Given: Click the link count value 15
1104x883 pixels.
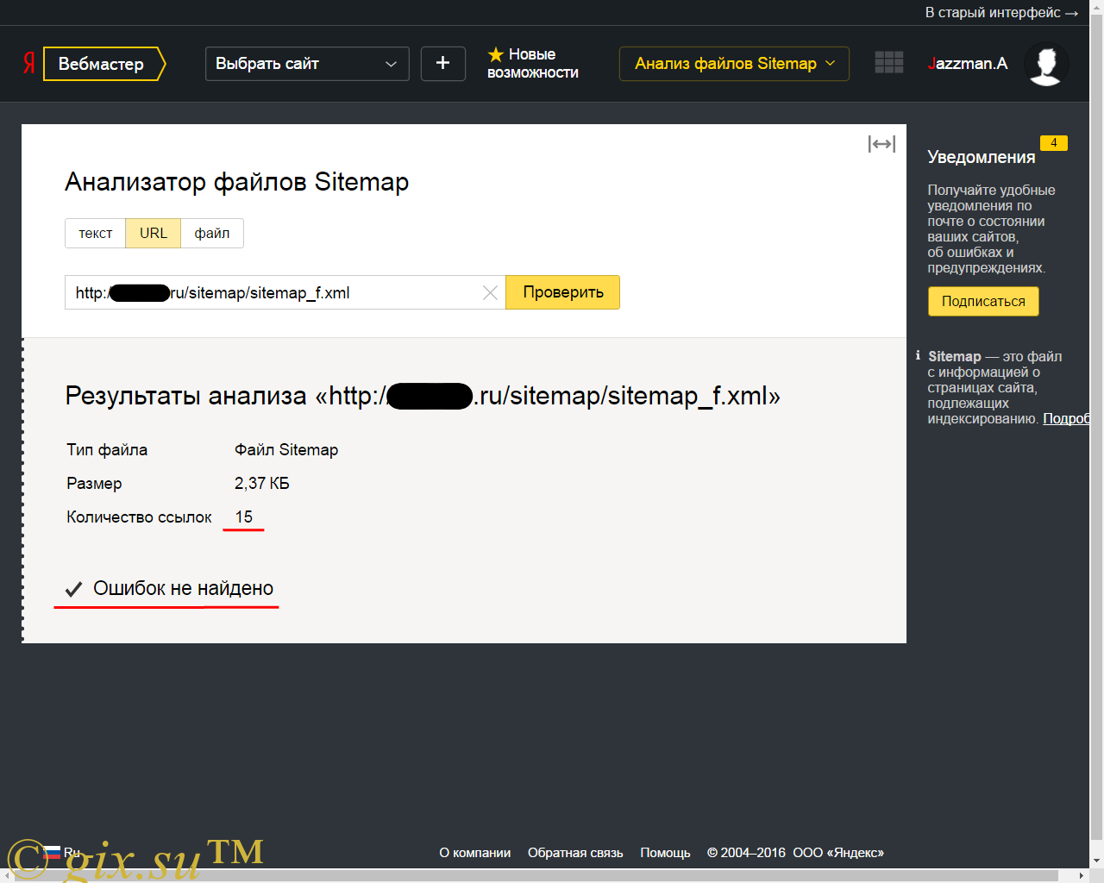Looking at the screenshot, I should coord(244,517).
